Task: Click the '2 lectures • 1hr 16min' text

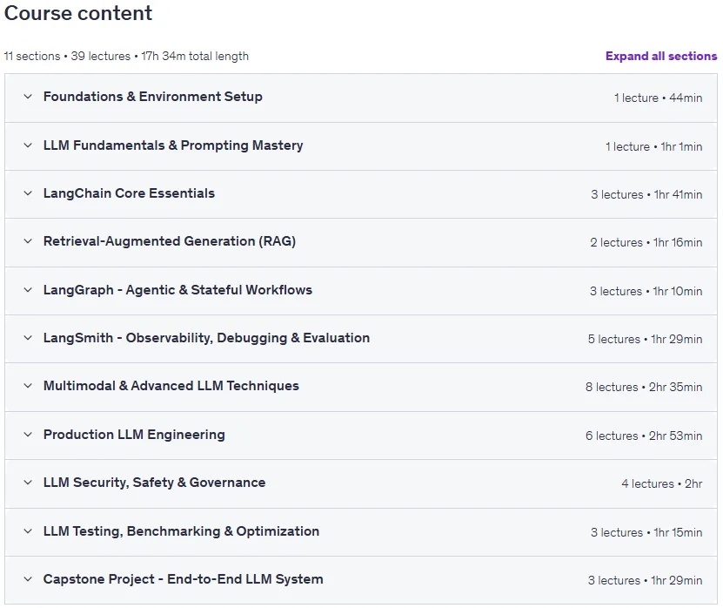Action: (x=646, y=243)
